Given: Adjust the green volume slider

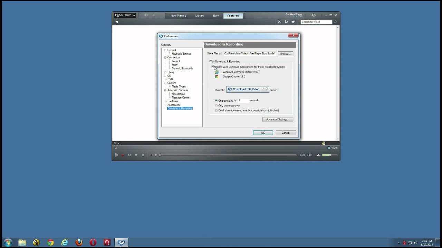Looking at the screenshot, I should (x=329, y=155).
